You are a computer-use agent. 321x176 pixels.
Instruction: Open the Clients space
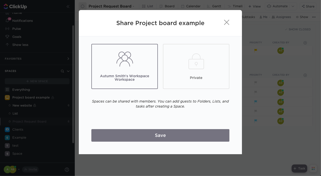18,130
